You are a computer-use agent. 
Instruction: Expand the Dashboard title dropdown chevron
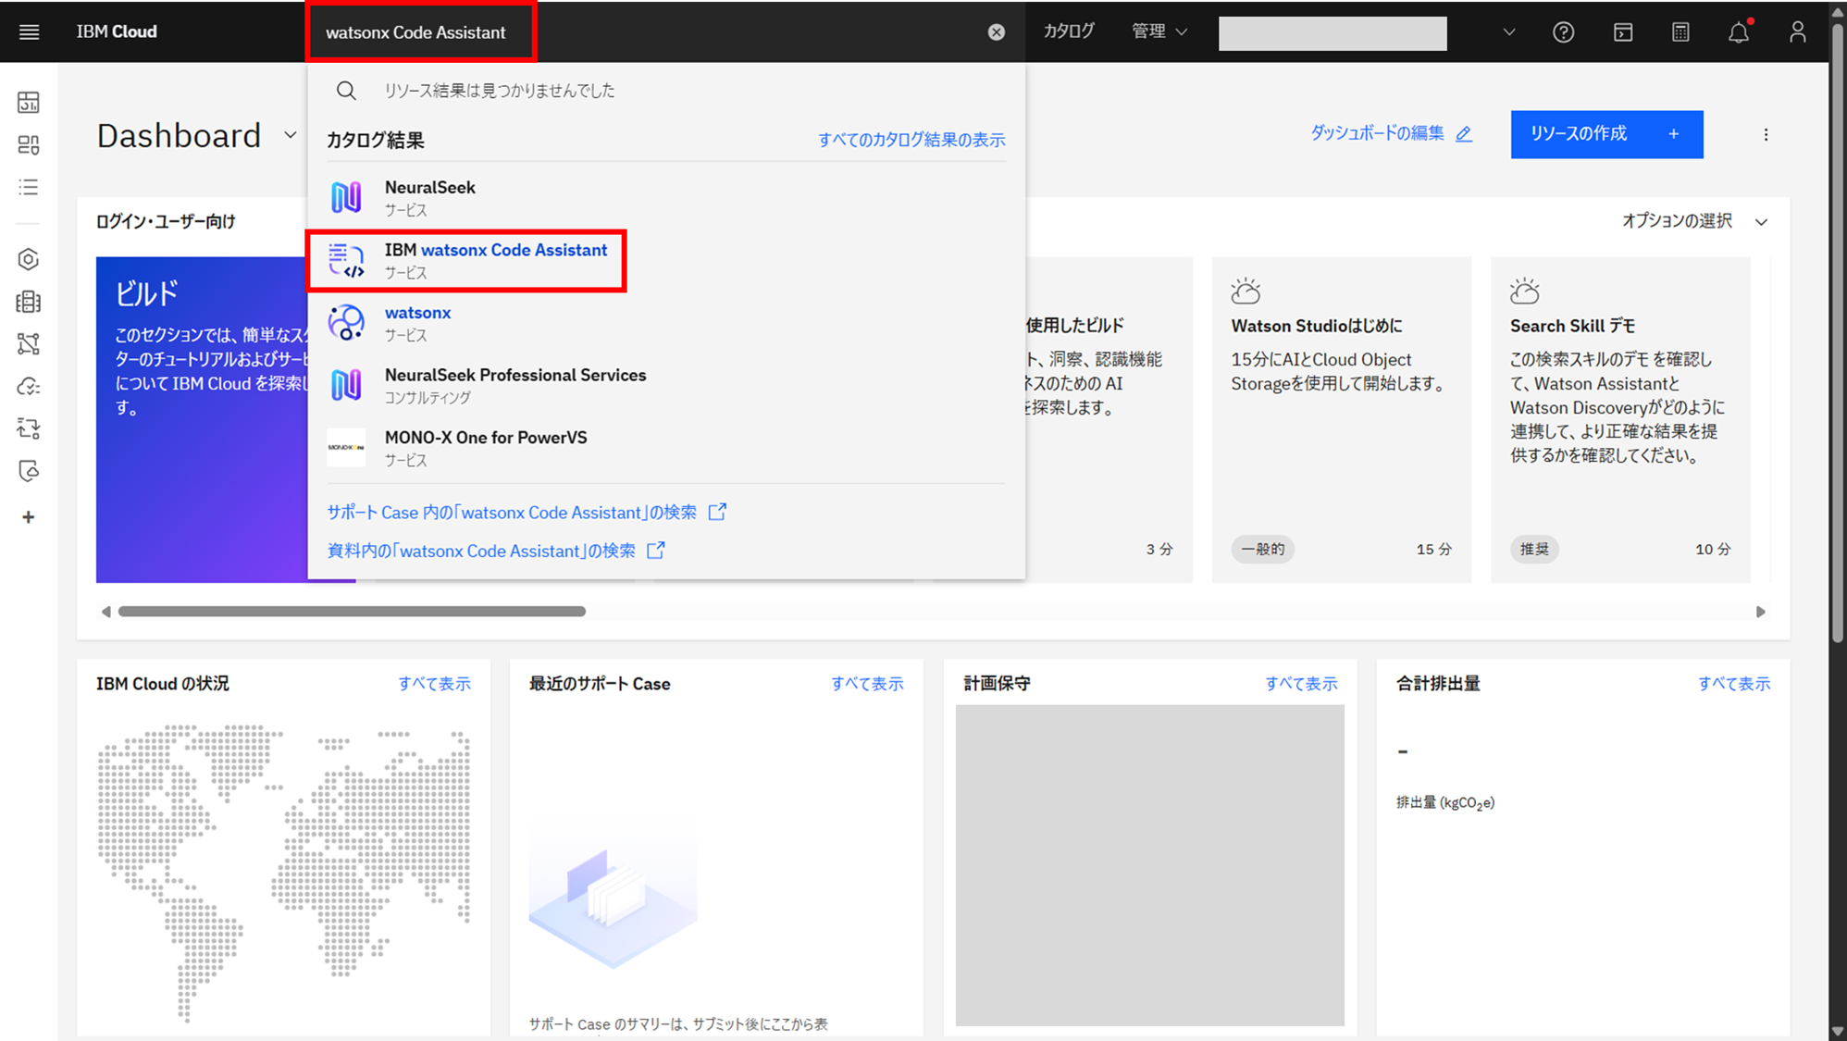(290, 135)
